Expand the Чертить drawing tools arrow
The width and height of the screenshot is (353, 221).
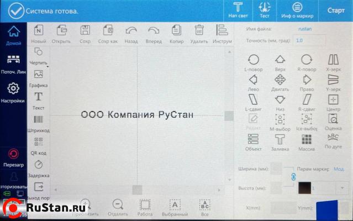click(x=49, y=66)
